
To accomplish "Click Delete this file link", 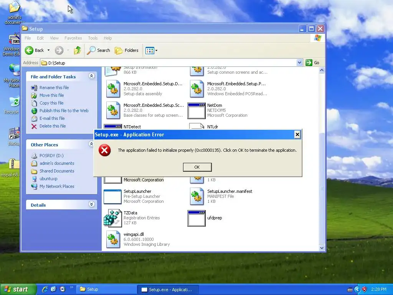I will pos(53,126).
